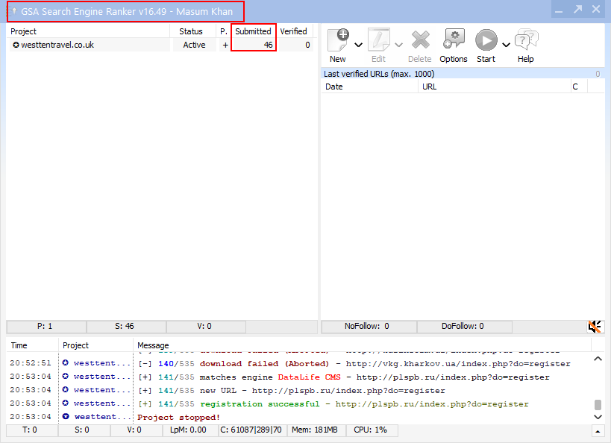Viewport: 611px width, 443px height.
Task: Select the 20:52:51 download failed log entry
Action: click(x=299, y=363)
